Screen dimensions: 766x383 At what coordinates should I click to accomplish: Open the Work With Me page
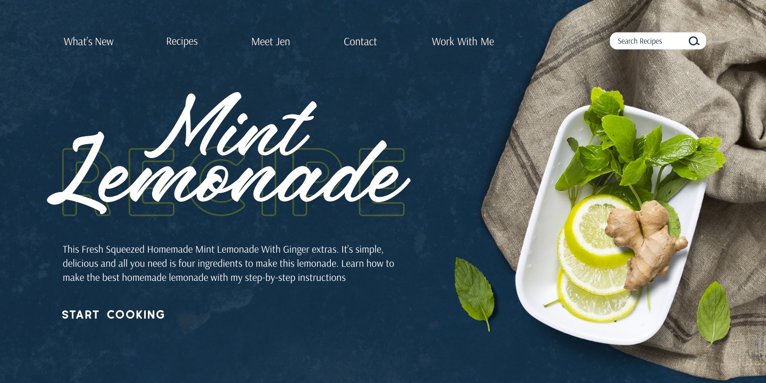point(463,41)
